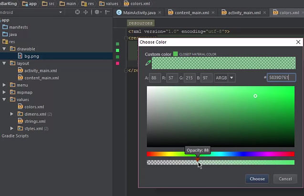
Task: Close the content_main.xml tab
Action: [x=213, y=12]
